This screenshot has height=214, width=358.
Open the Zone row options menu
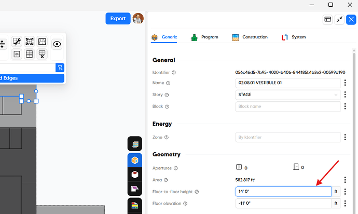(x=345, y=137)
